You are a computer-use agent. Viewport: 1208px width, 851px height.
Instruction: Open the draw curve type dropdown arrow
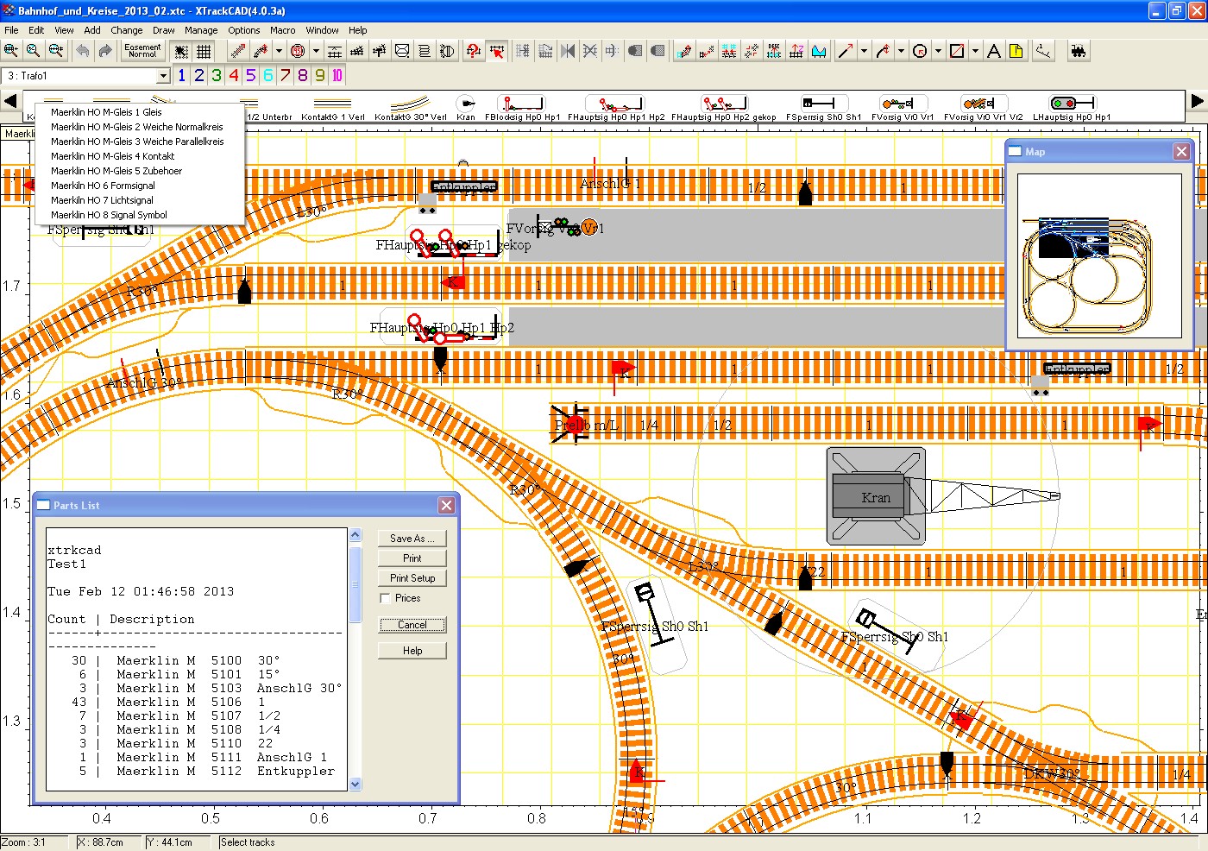coord(901,51)
